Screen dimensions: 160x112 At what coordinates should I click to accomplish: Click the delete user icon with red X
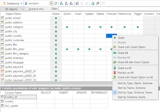tap(71, 4)
